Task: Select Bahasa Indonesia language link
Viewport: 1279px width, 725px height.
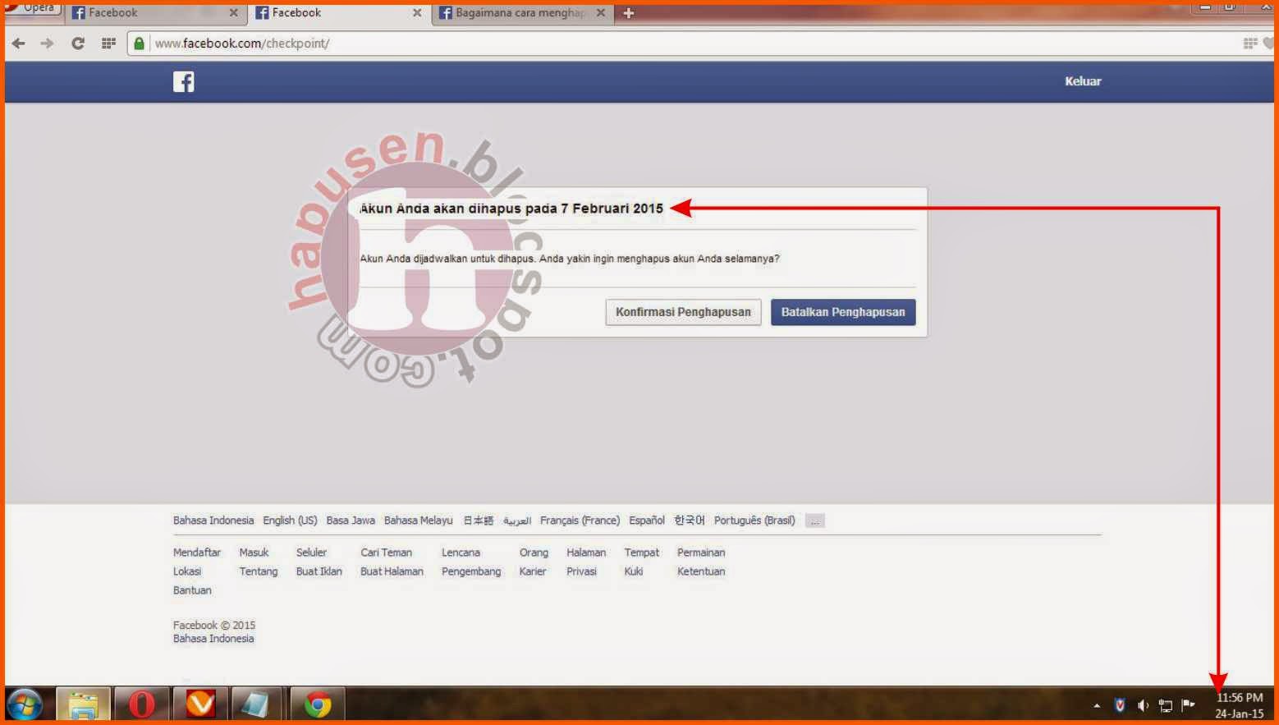Action: coord(213,521)
